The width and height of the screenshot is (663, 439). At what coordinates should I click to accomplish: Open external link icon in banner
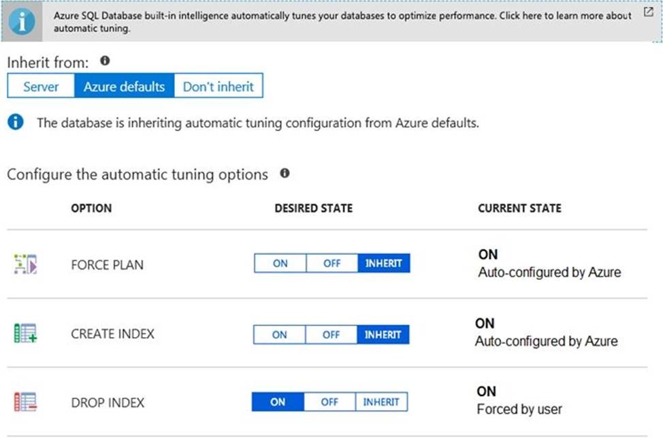click(x=648, y=14)
